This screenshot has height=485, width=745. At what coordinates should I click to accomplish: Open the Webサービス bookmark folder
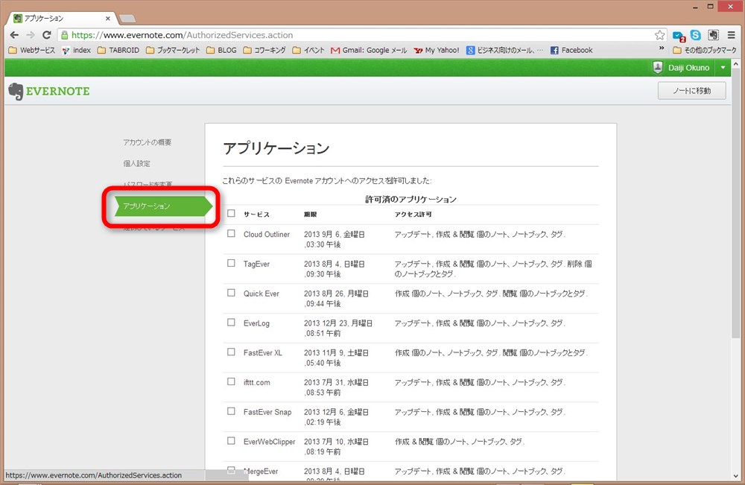[32, 51]
